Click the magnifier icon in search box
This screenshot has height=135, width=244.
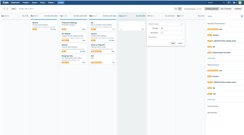click(x=224, y=2)
